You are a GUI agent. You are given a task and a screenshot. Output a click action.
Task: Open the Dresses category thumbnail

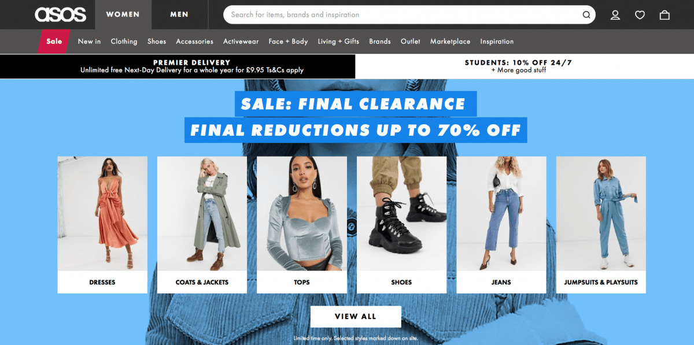click(x=102, y=225)
